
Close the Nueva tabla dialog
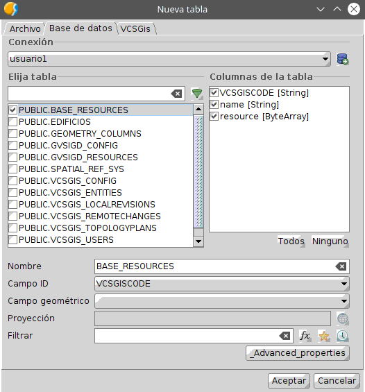click(354, 9)
